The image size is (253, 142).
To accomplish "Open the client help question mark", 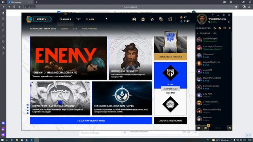I will 213,15.
